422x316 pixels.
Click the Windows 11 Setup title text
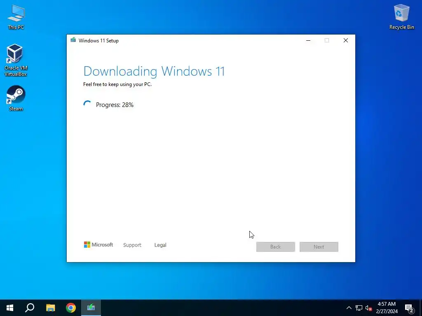pyautogui.click(x=98, y=41)
